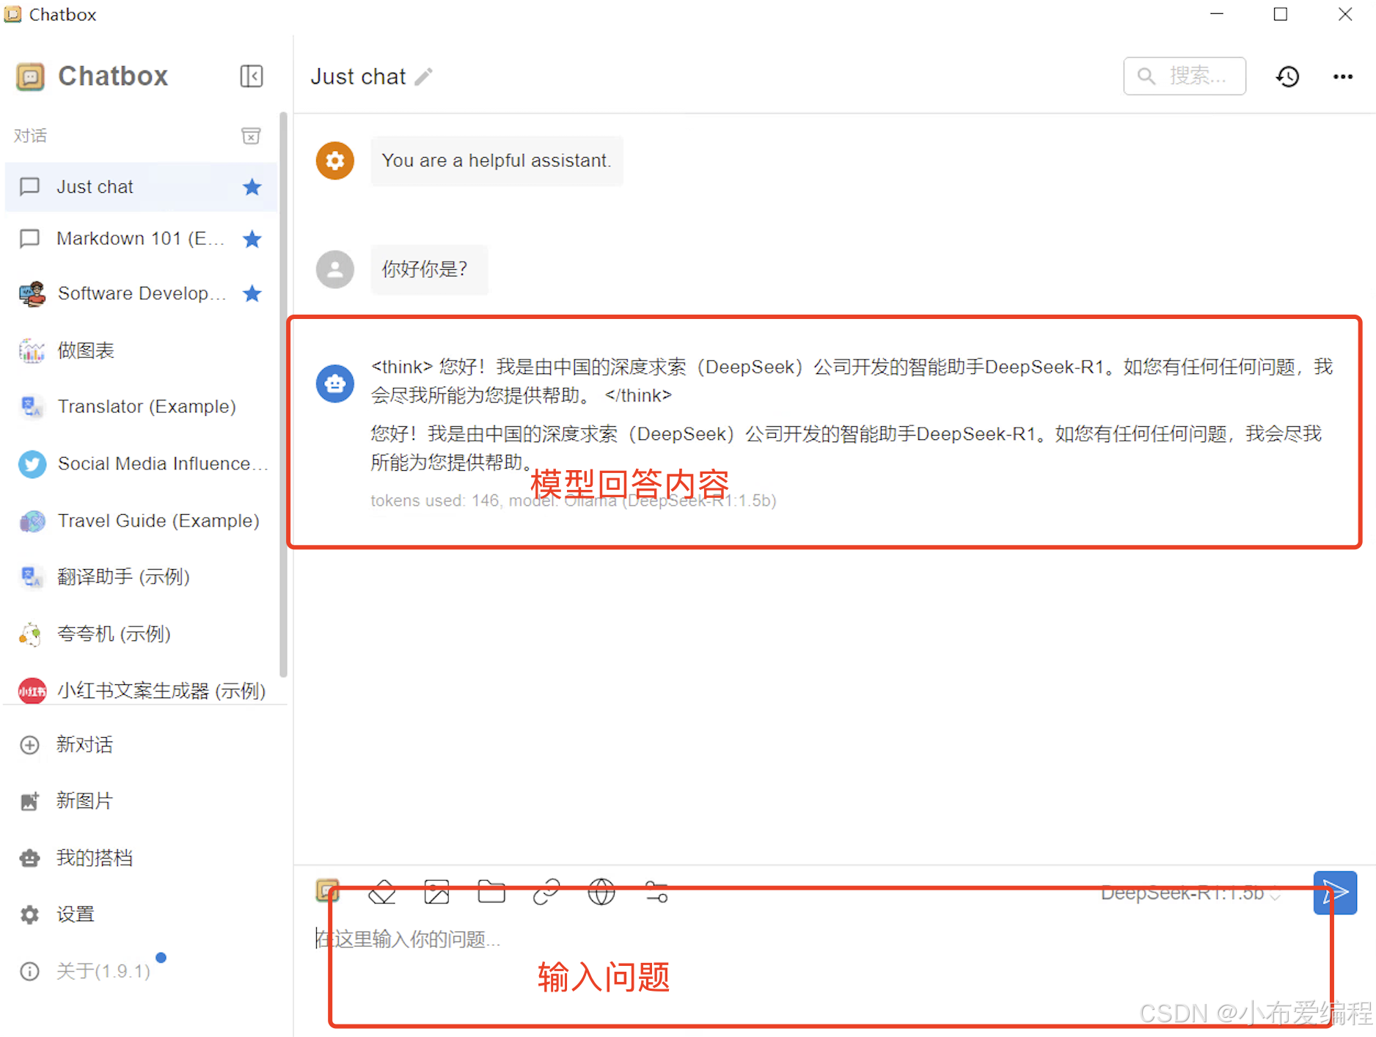The image size is (1376, 1037).
Task: Click the 搜索 search field
Action: (1185, 76)
